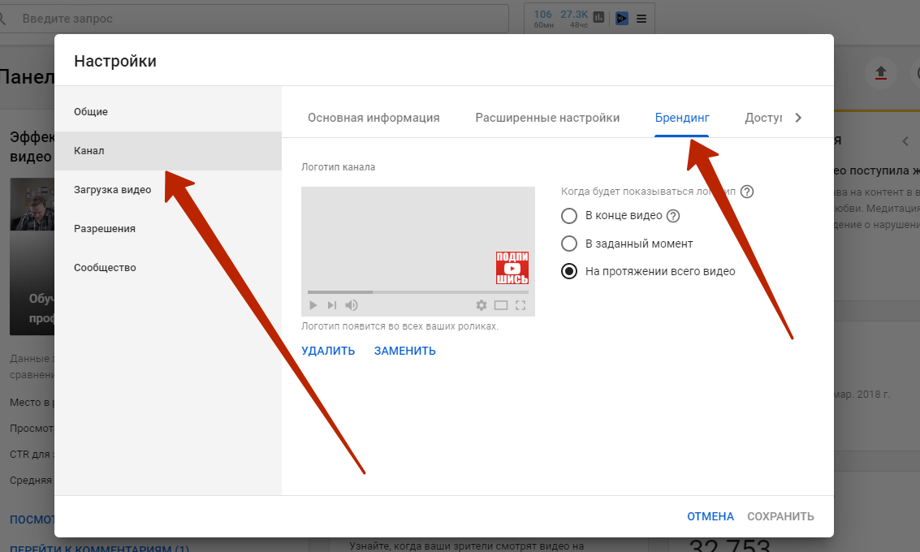This screenshot has height=552, width=920.
Task: Click theater mode icon in preview
Action: coord(500,305)
